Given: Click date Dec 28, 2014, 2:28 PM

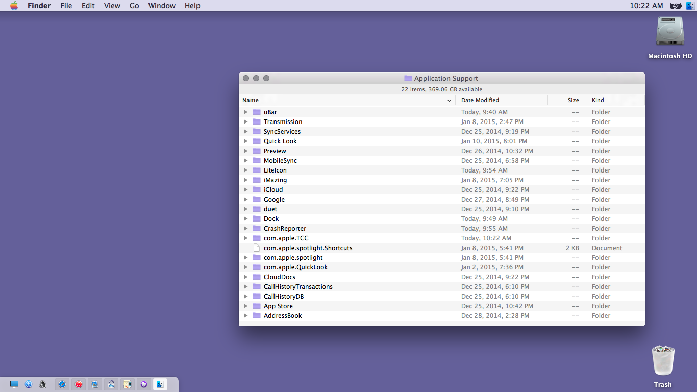Looking at the screenshot, I should tap(495, 316).
